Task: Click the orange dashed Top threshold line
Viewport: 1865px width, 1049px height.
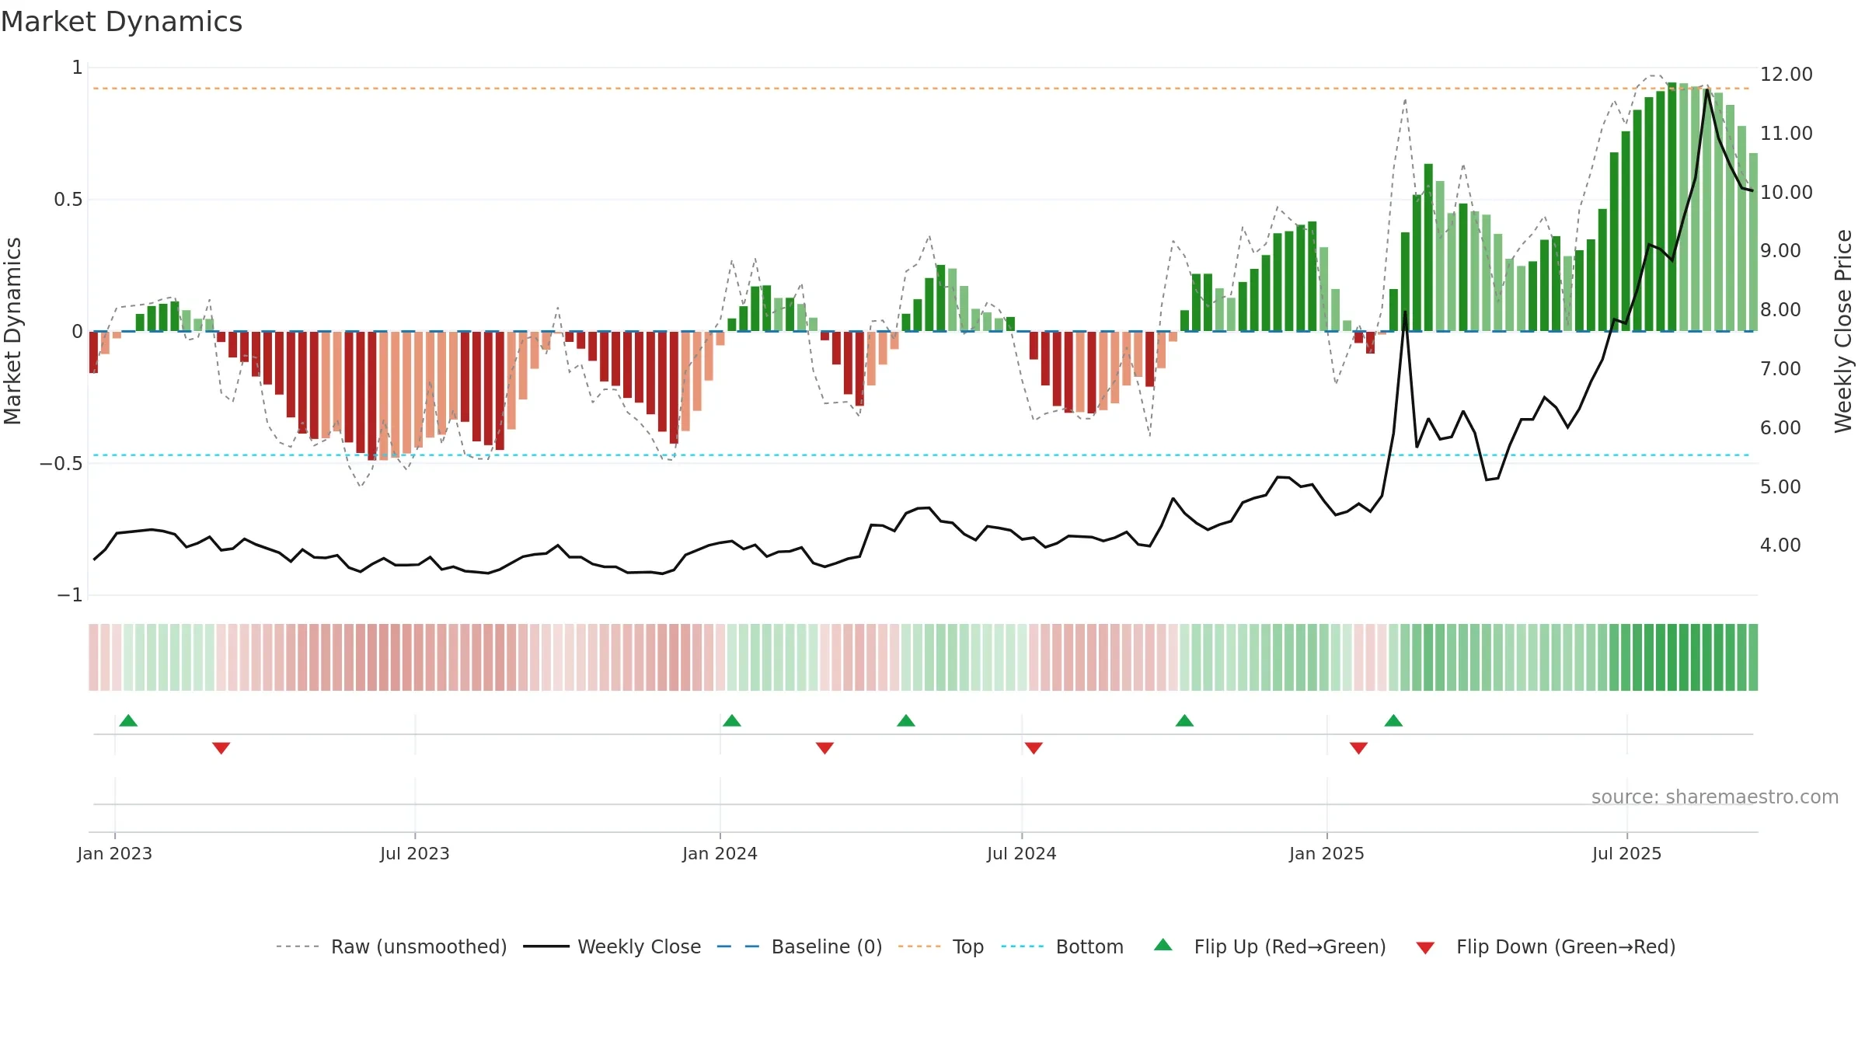Action: click(x=922, y=89)
